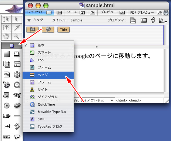
Task: Open the objects palette category menu button
Action: coord(12,45)
